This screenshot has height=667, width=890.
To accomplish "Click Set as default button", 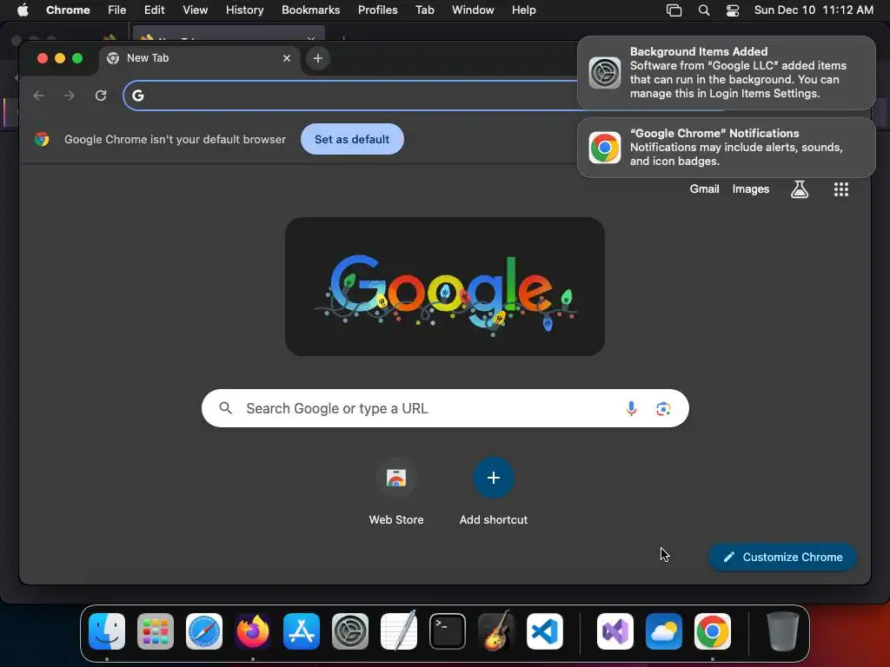I will tap(352, 139).
